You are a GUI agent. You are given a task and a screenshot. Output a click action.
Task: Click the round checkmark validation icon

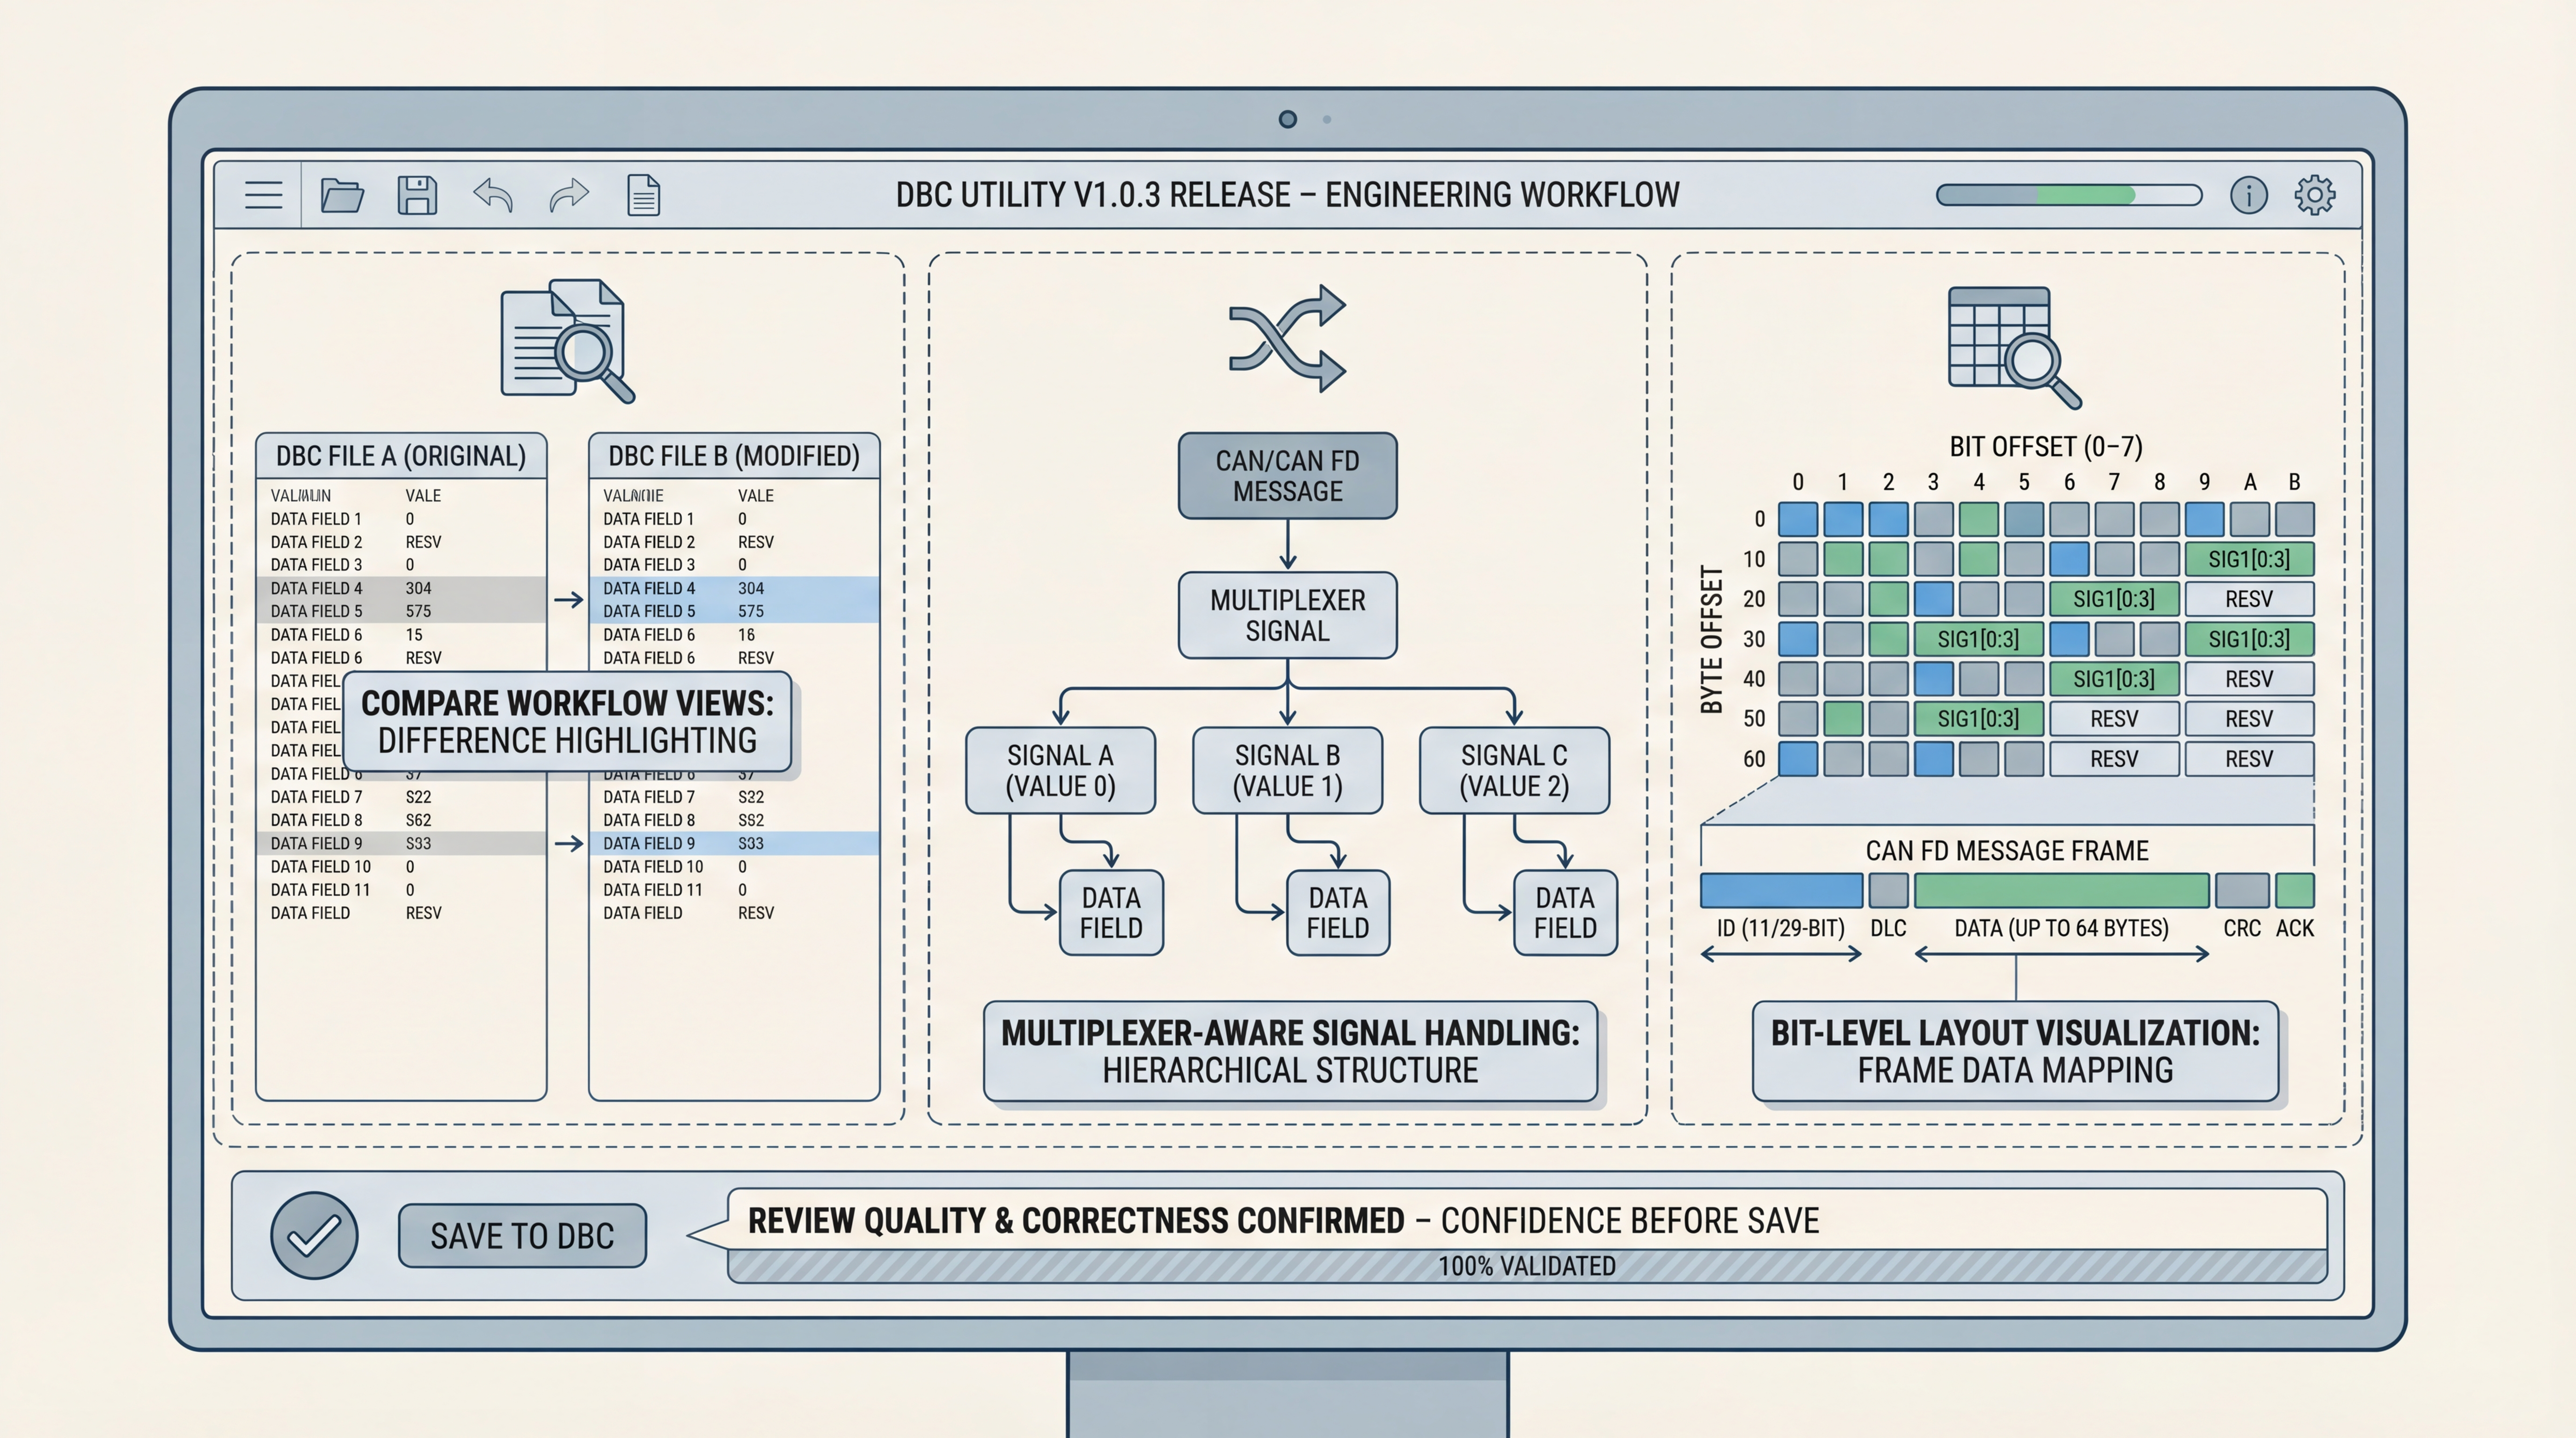tap(314, 1235)
